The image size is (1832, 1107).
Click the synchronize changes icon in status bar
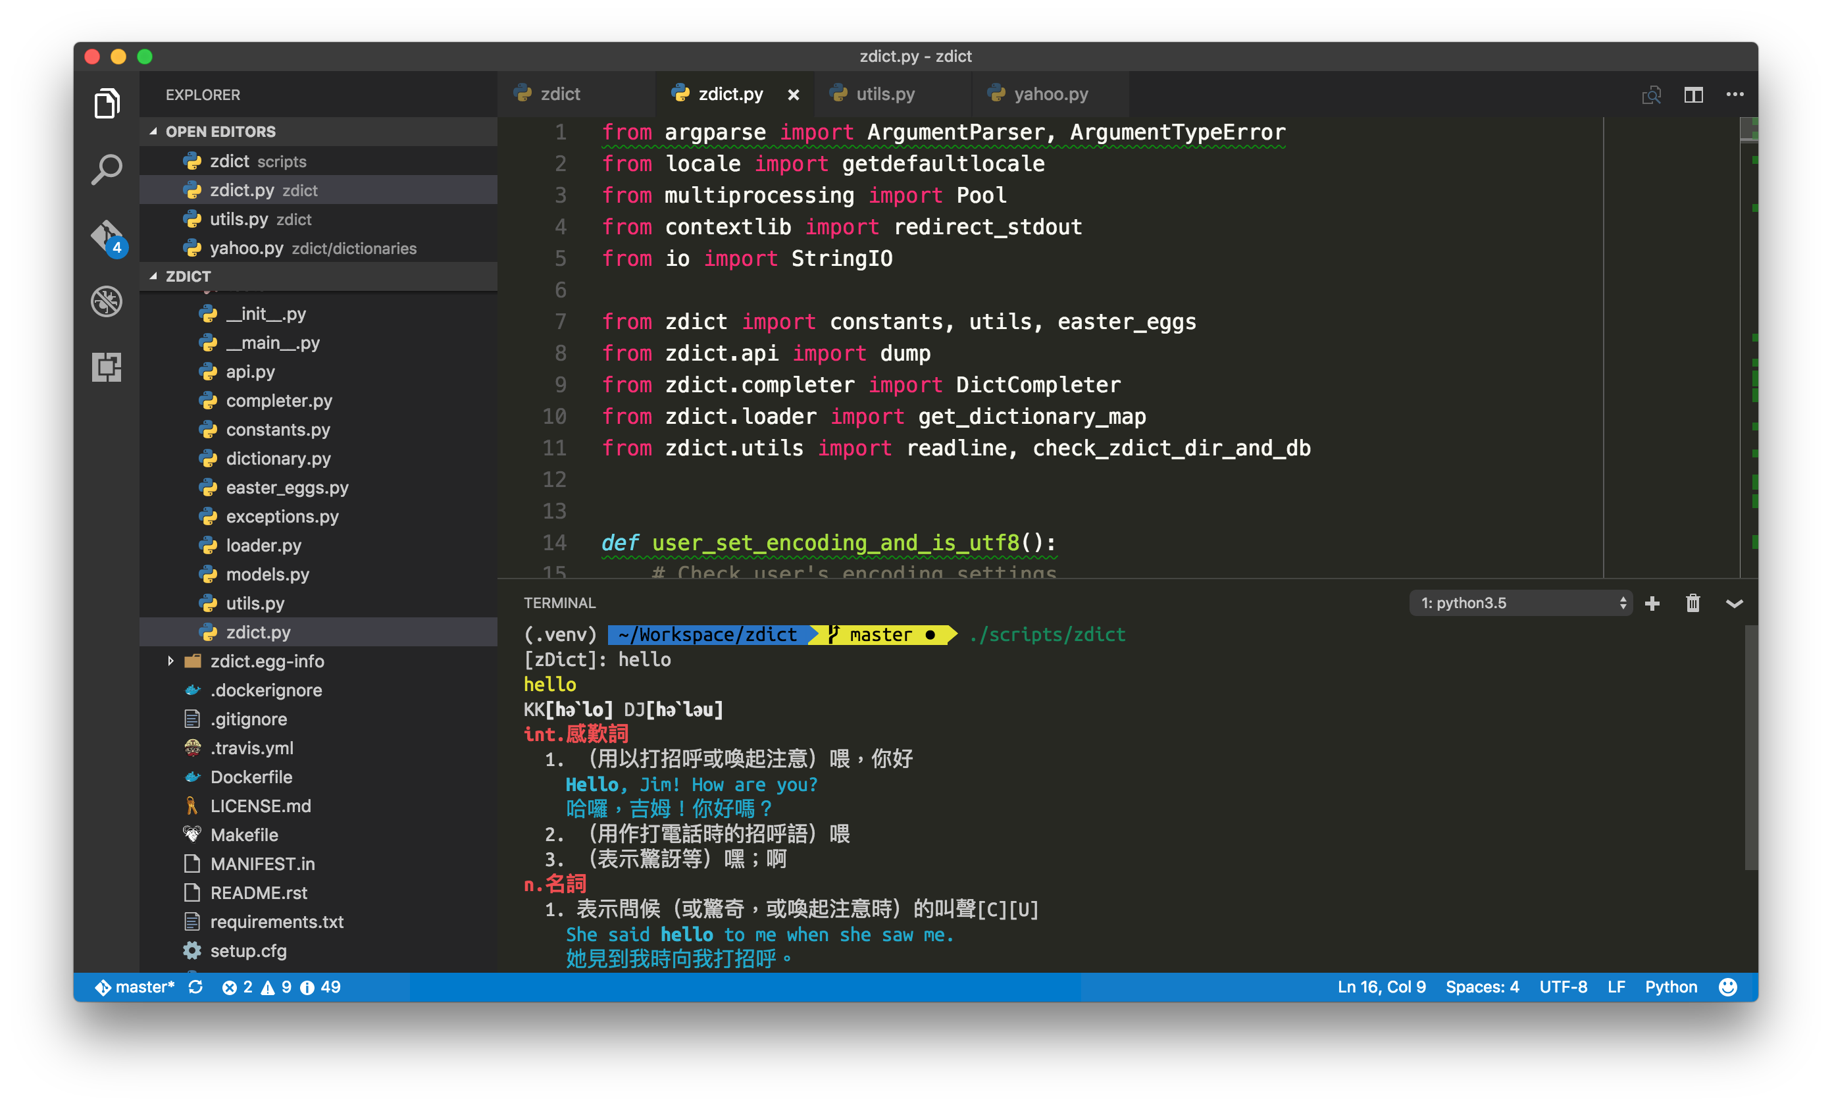click(x=195, y=987)
